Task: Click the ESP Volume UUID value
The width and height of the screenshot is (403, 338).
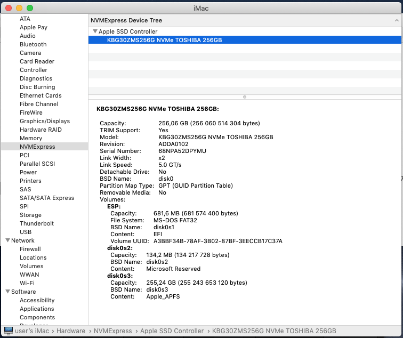Action: pyautogui.click(x=217, y=241)
